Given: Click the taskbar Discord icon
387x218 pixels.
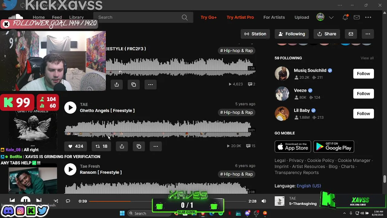Looking at the screenshot, I should pyautogui.click(x=248, y=213).
